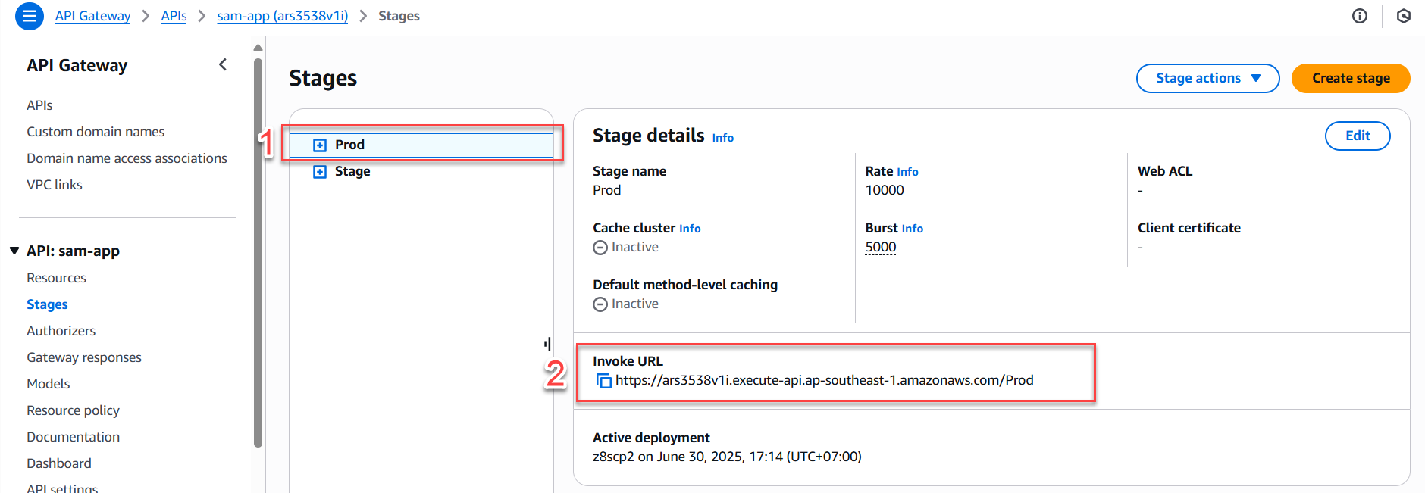Click the sidebar scroll-up arrow
This screenshot has height=493, width=1425.
(258, 47)
